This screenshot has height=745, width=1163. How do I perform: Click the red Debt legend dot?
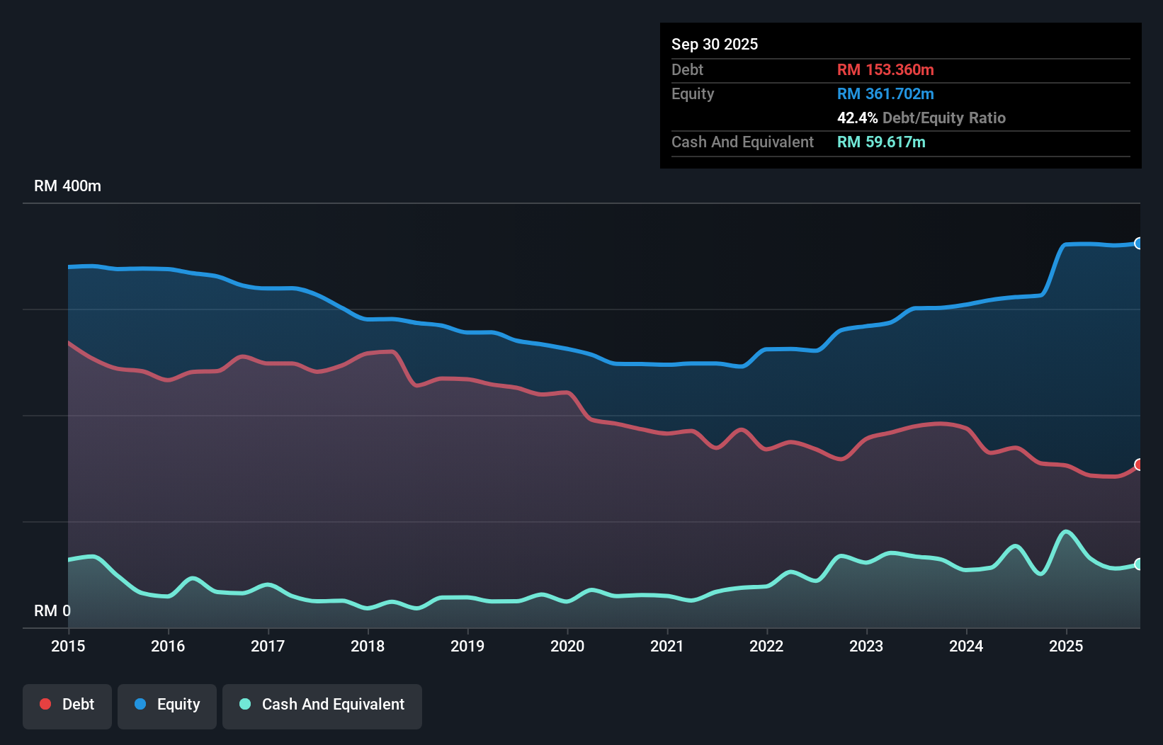[x=45, y=704]
